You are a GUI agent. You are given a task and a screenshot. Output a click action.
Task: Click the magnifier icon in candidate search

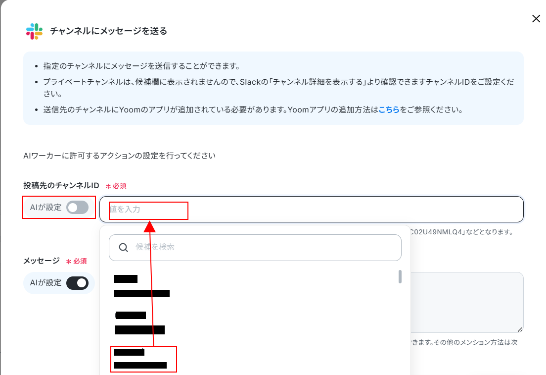click(x=123, y=247)
